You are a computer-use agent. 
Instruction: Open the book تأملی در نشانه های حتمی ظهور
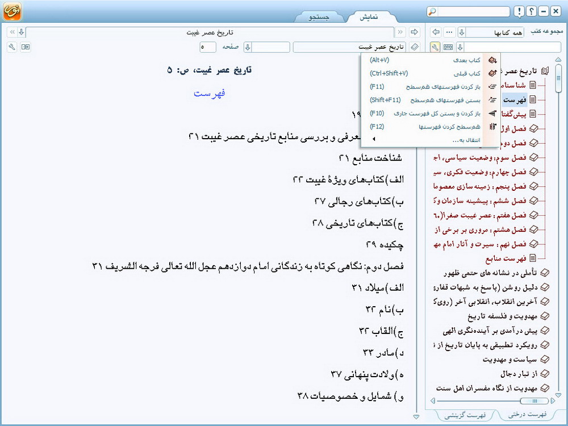pos(491,273)
